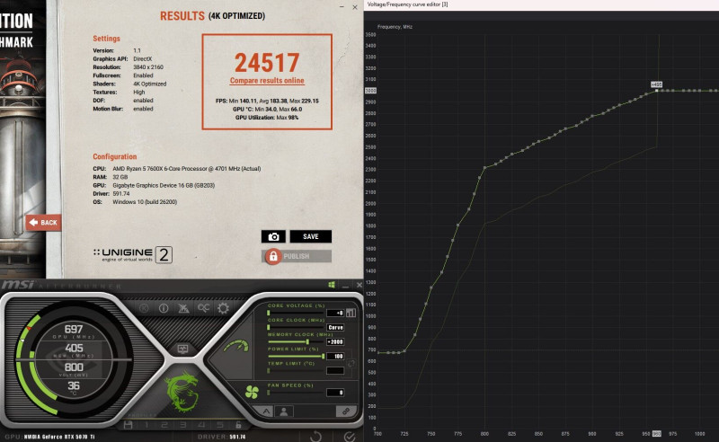Reset Afterburner settings with the circular arrow
This screenshot has height=442, width=719.
click(x=316, y=436)
